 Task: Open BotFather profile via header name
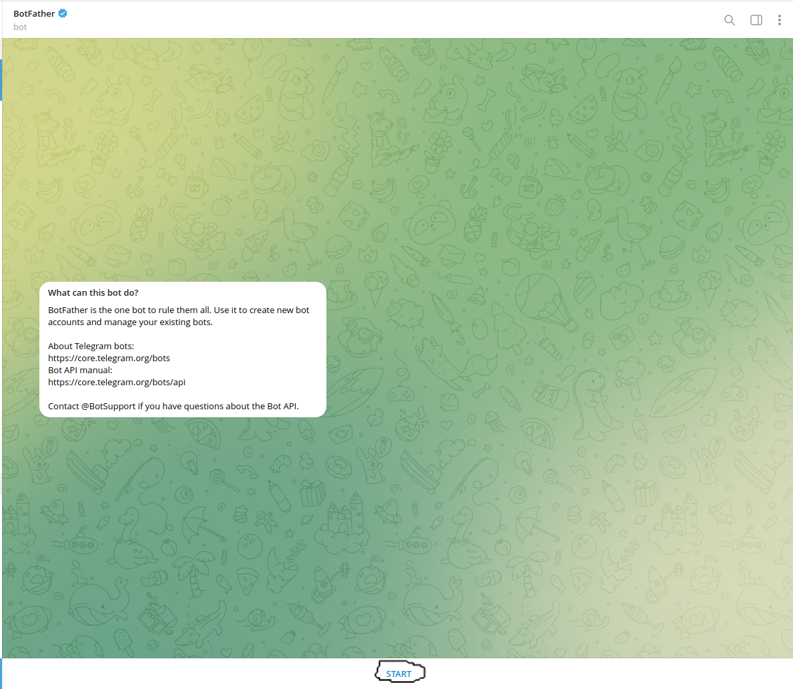[x=34, y=14]
